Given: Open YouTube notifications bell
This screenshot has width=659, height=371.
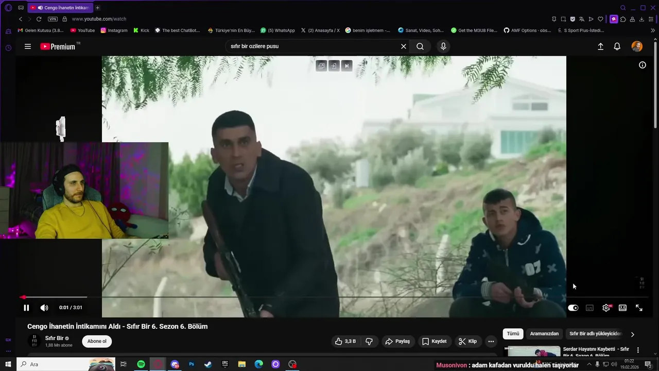Looking at the screenshot, I should pos(617,46).
